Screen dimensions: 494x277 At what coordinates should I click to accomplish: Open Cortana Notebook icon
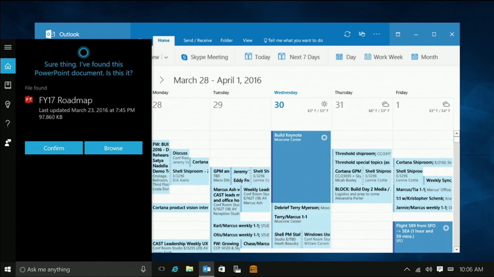(x=8, y=85)
